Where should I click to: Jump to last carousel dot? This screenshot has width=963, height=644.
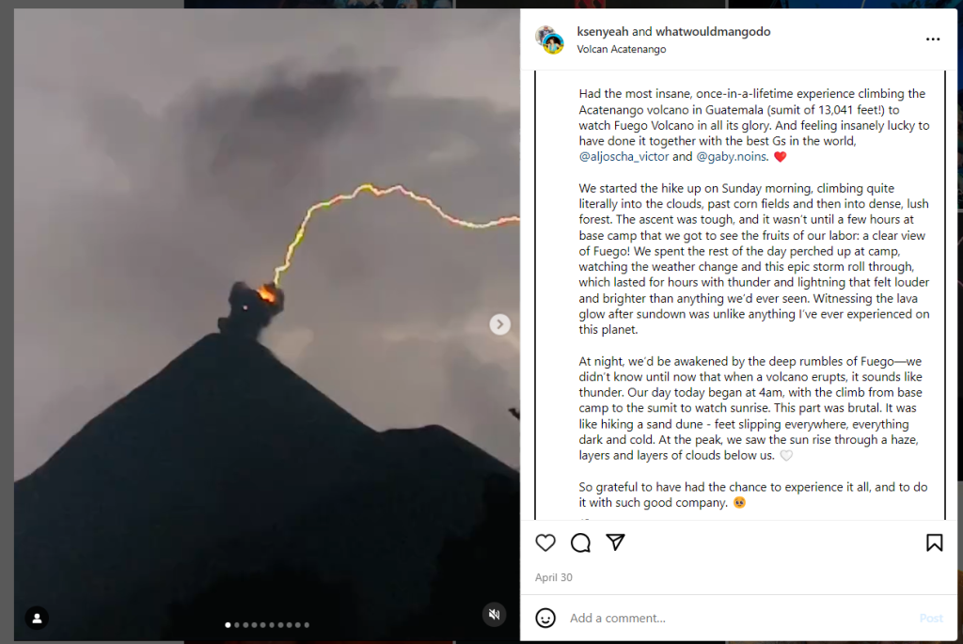pos(307,625)
